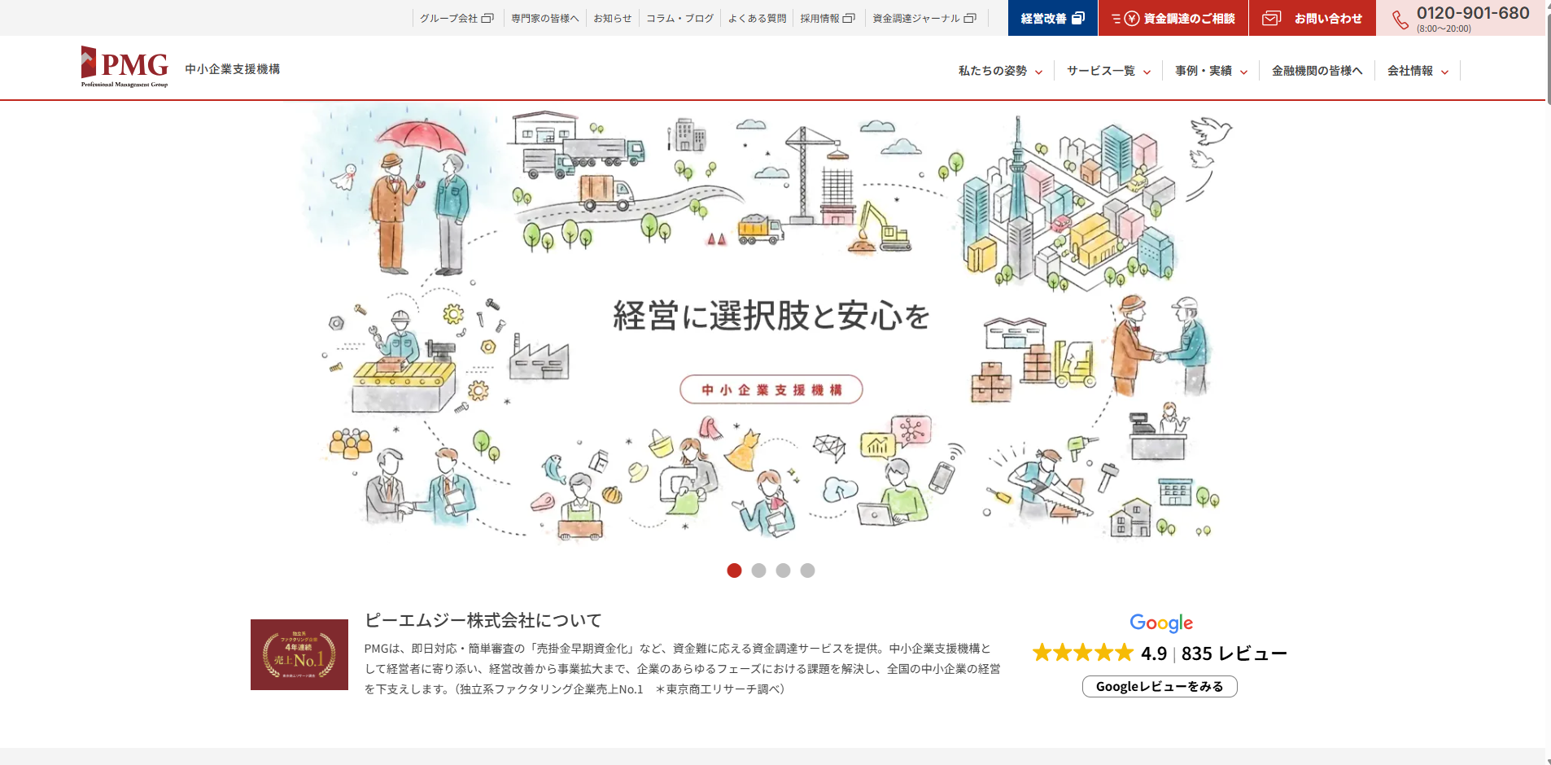
Task: Expand the サービス一覧 dropdown menu
Action: pos(1108,71)
